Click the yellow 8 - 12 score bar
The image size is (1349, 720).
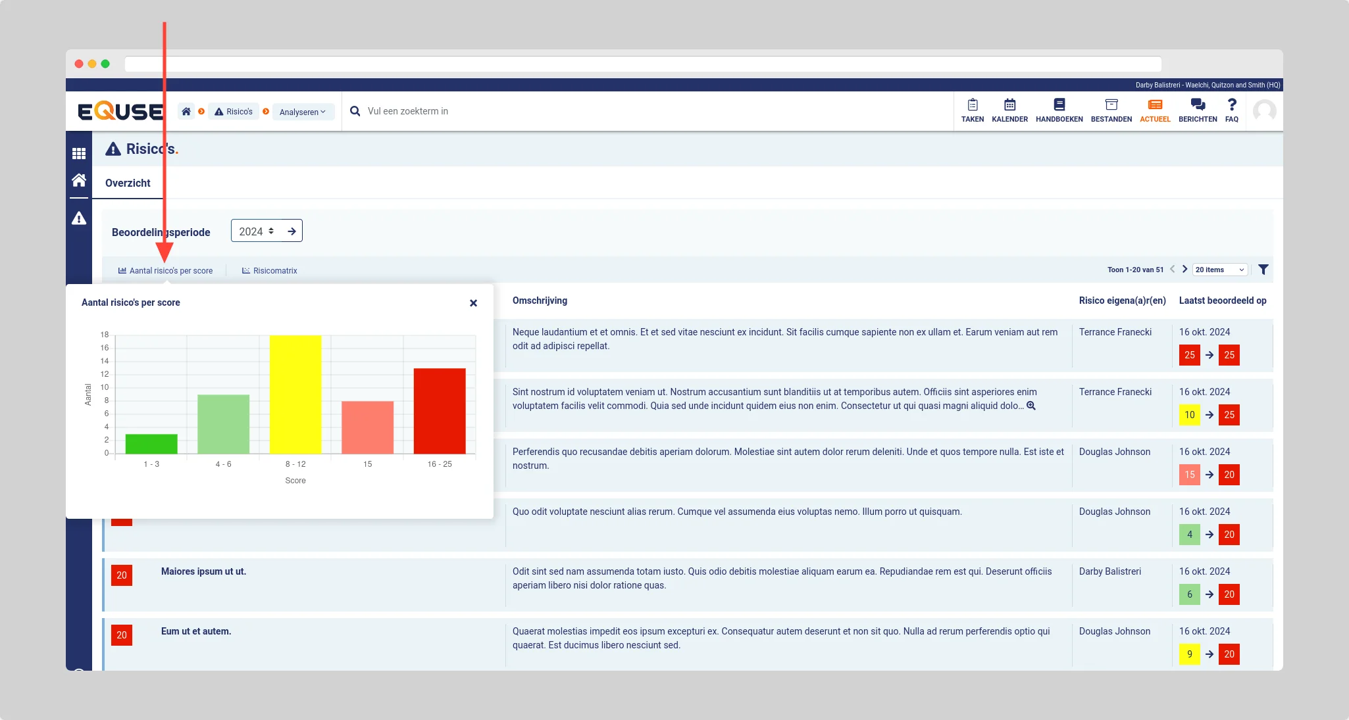click(x=295, y=395)
